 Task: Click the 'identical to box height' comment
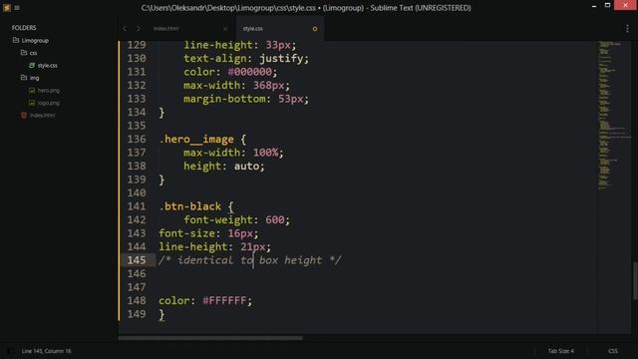coord(250,260)
